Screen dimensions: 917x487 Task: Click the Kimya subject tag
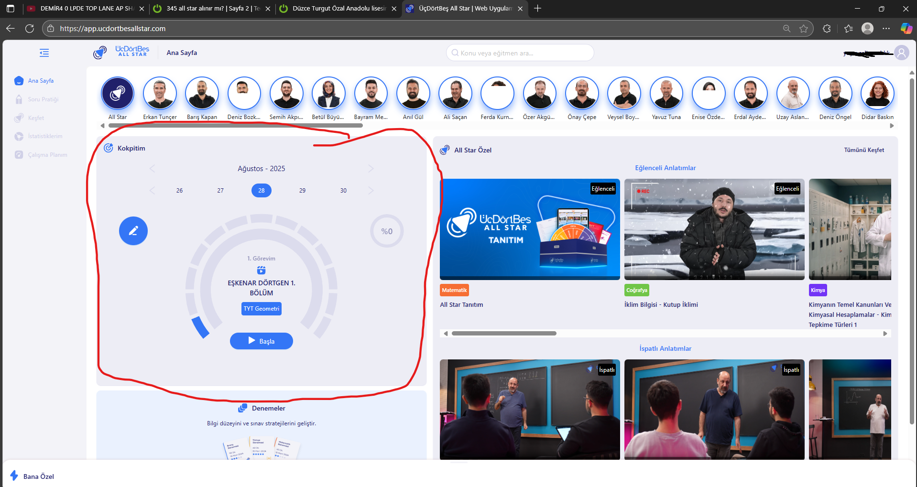tap(818, 290)
